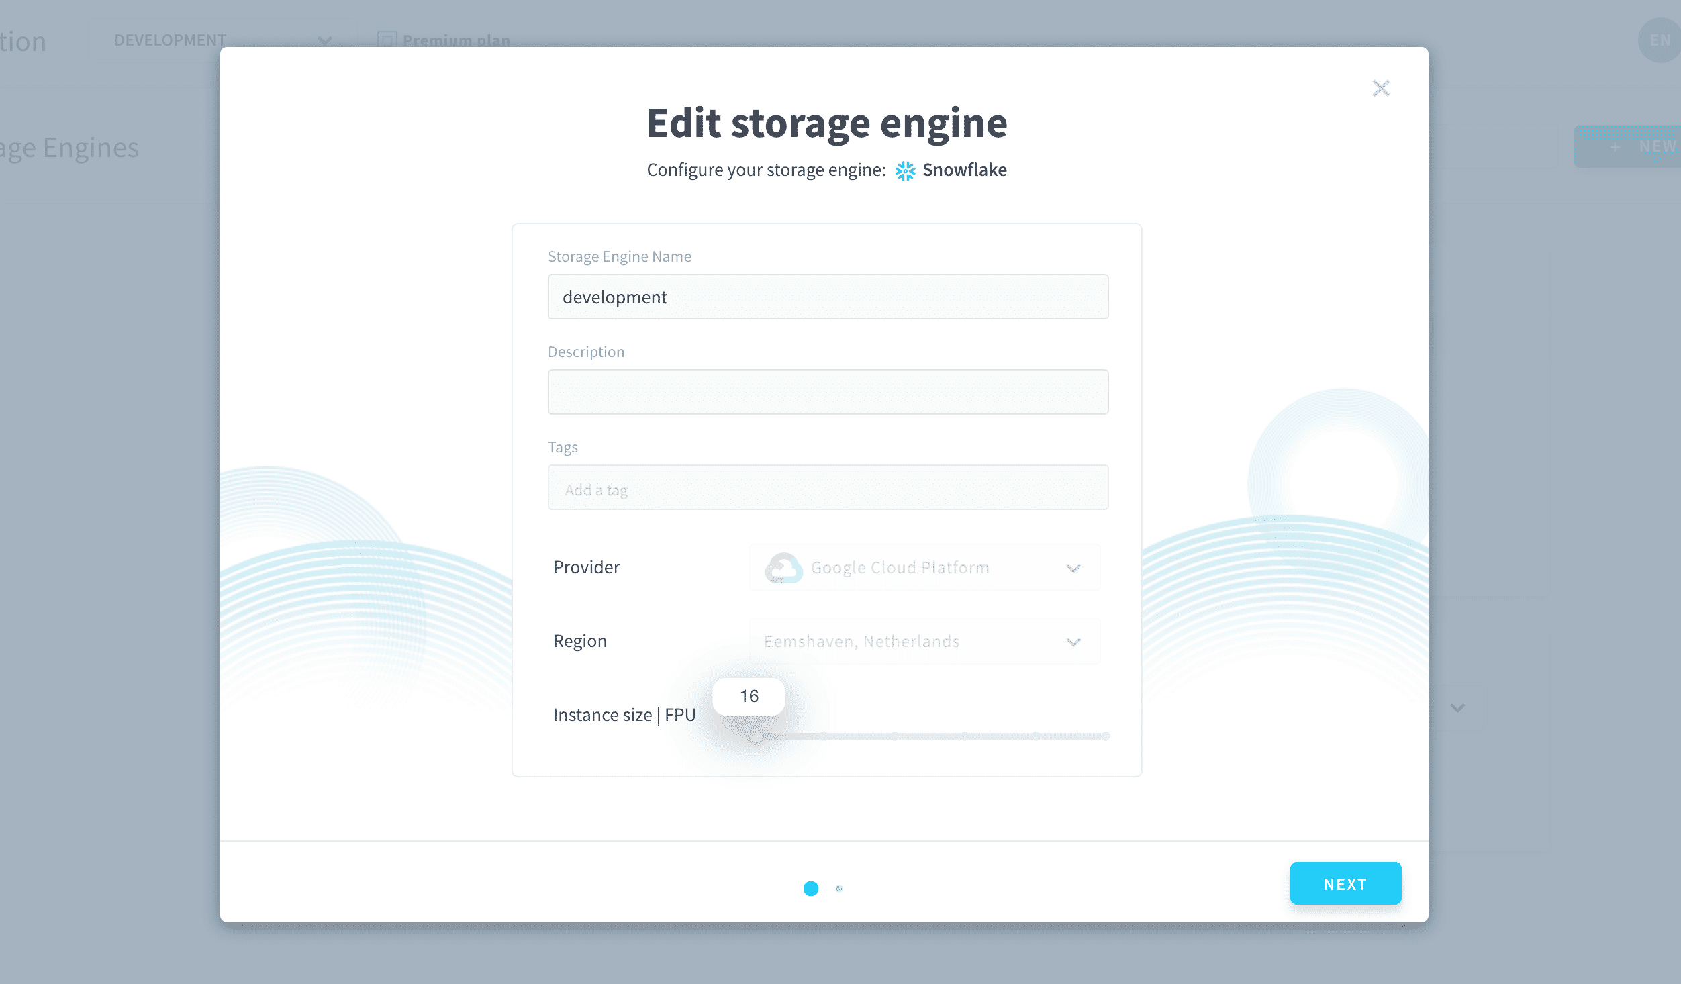Viewport: 1681px width, 984px height.
Task: Open the DEVELOPMENT environment dropdown in background
Action: pyautogui.click(x=223, y=40)
